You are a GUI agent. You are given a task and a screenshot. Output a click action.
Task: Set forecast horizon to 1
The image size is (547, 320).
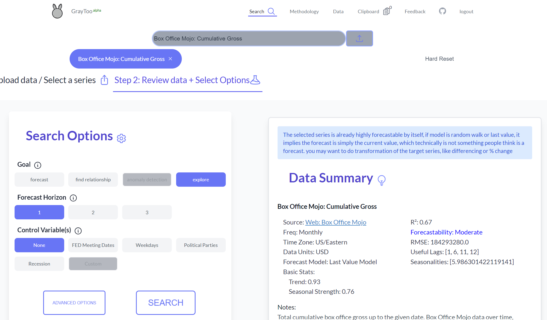point(39,212)
